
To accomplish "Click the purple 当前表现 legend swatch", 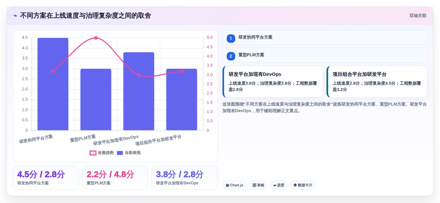I will coord(120,153).
